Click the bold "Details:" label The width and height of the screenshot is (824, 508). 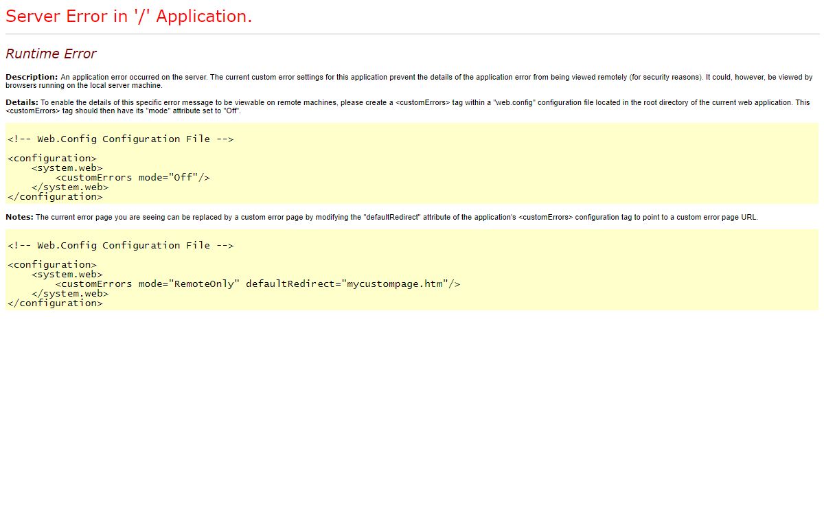click(22, 102)
